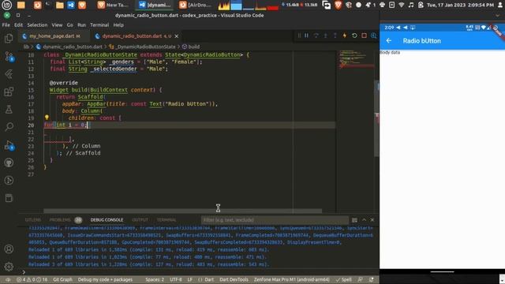Click the Step Into debug button

[326, 35]
